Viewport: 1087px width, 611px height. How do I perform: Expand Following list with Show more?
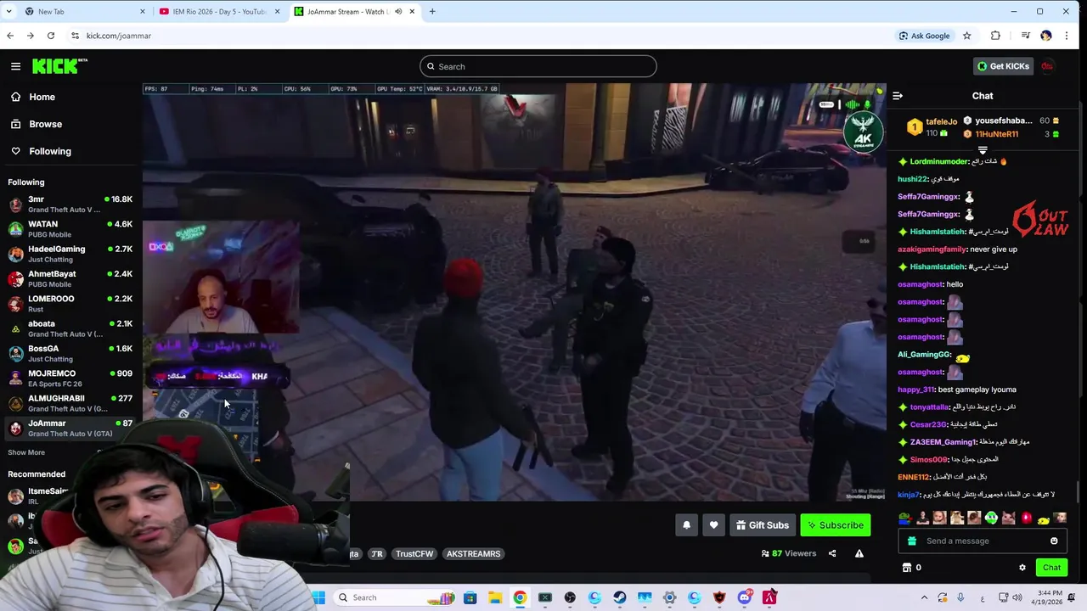26,452
